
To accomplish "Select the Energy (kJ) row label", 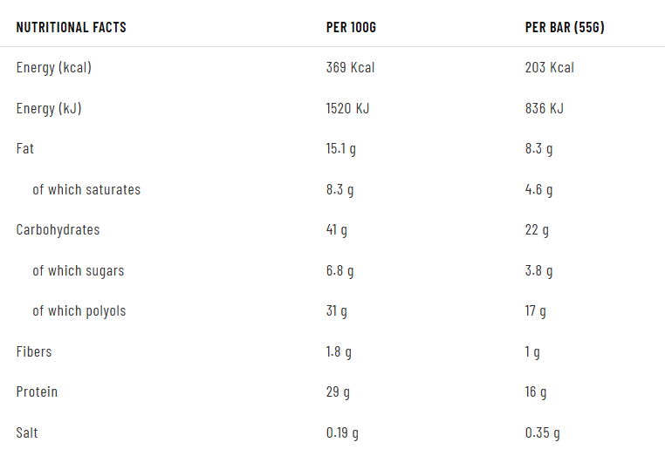I will coord(49,108).
